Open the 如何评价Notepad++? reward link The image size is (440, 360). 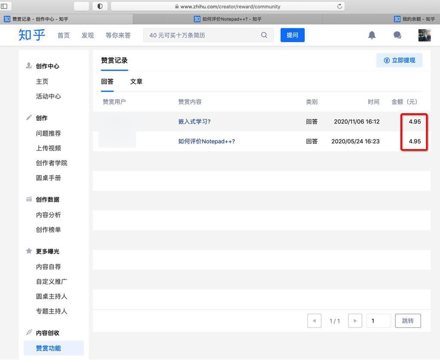tap(207, 141)
